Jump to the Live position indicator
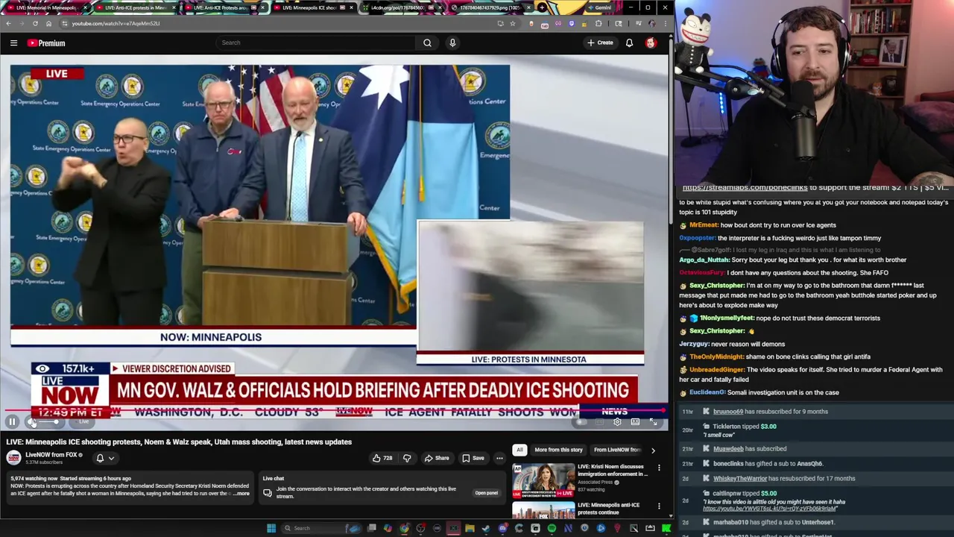 [83, 422]
